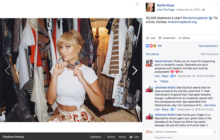
Task: Click the fullscreen expand icon above photo
Action: click(137, 4)
